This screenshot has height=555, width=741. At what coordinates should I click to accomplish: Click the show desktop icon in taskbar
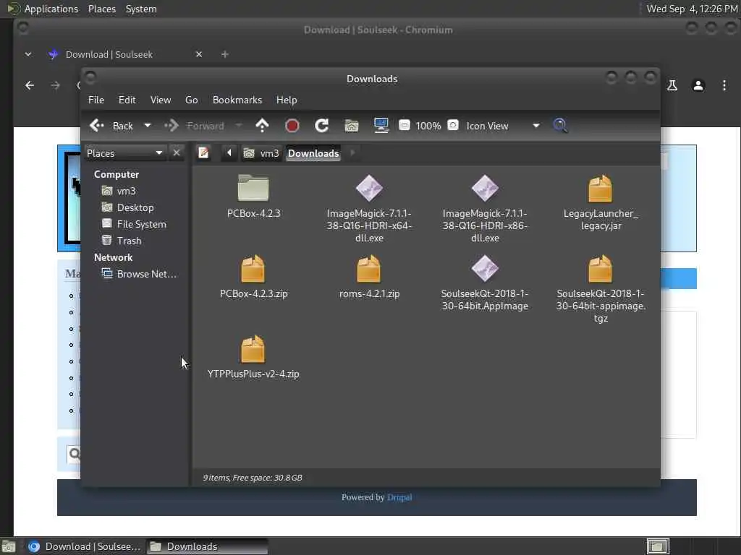9,547
